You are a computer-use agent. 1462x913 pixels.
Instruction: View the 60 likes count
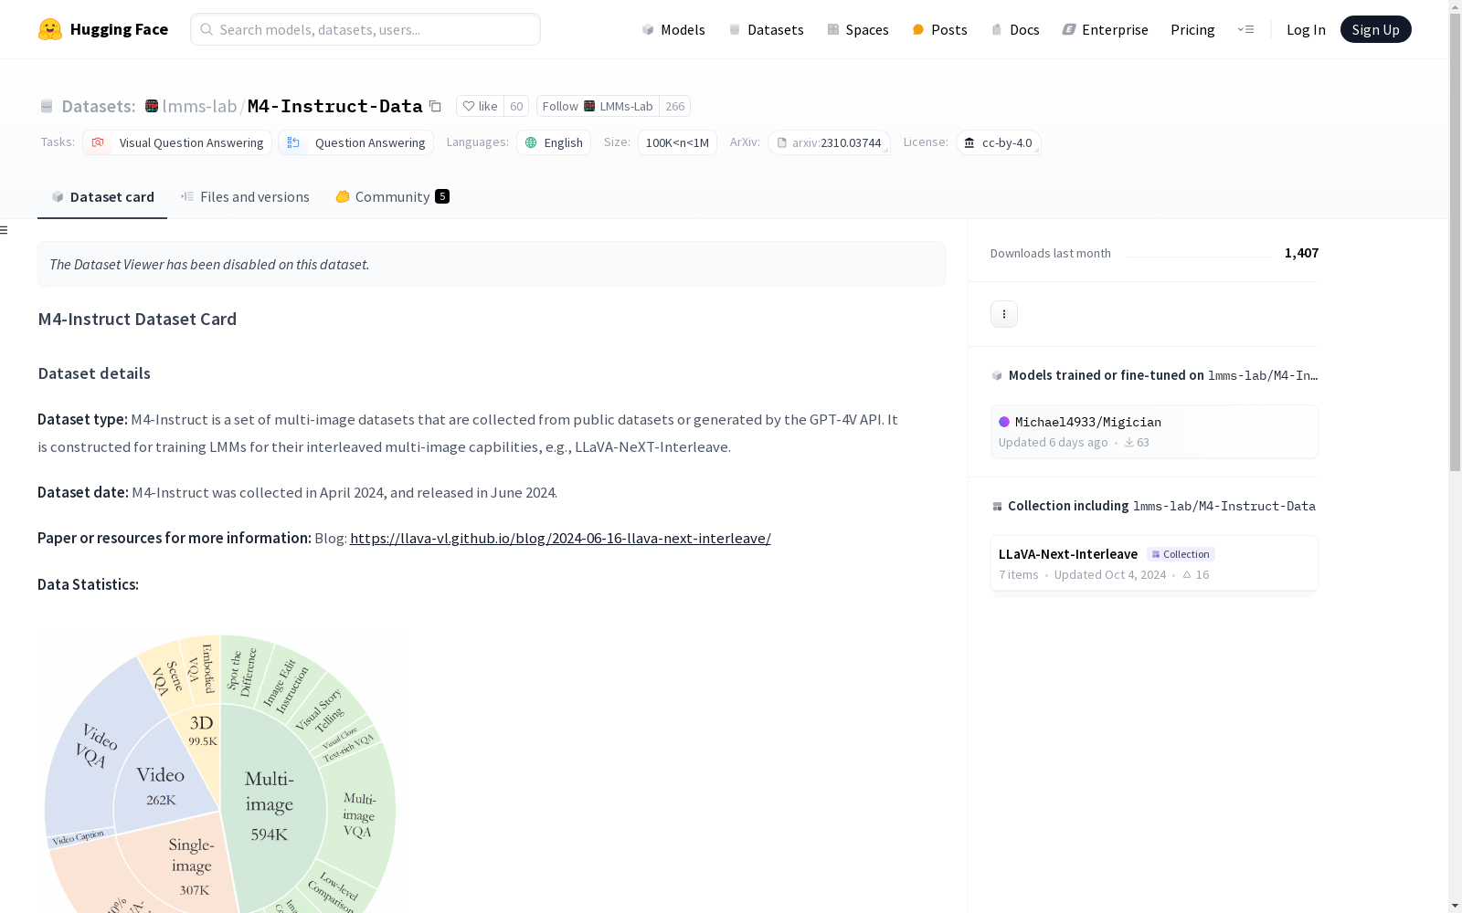[x=516, y=106]
